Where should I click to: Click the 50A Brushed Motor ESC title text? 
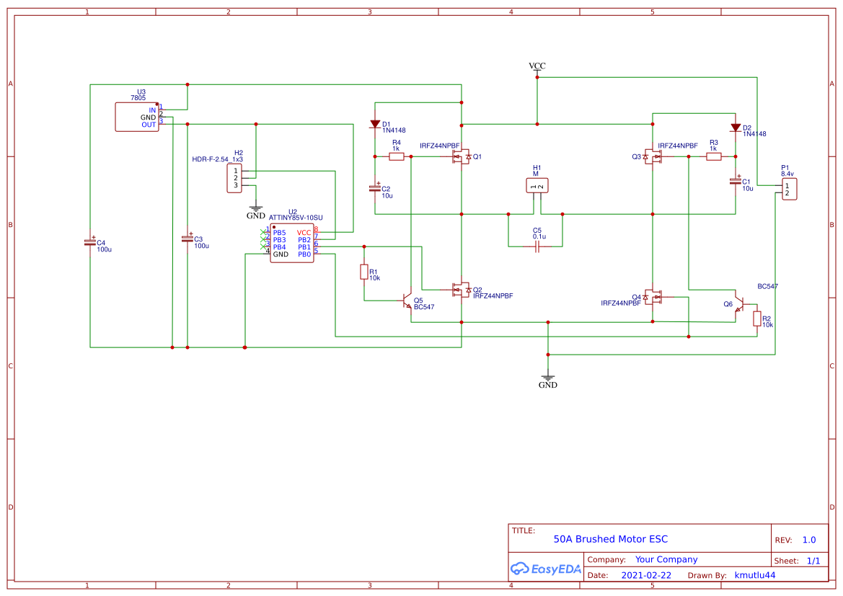(x=610, y=539)
